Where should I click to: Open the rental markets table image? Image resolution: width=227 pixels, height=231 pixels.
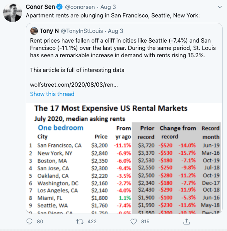tap(124, 158)
